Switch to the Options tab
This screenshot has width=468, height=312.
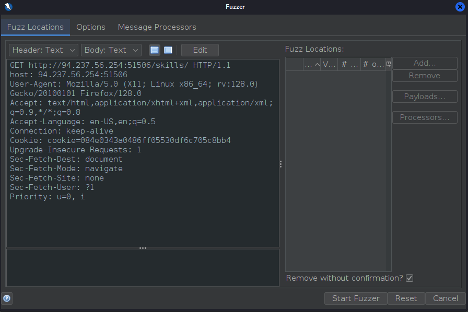point(91,27)
